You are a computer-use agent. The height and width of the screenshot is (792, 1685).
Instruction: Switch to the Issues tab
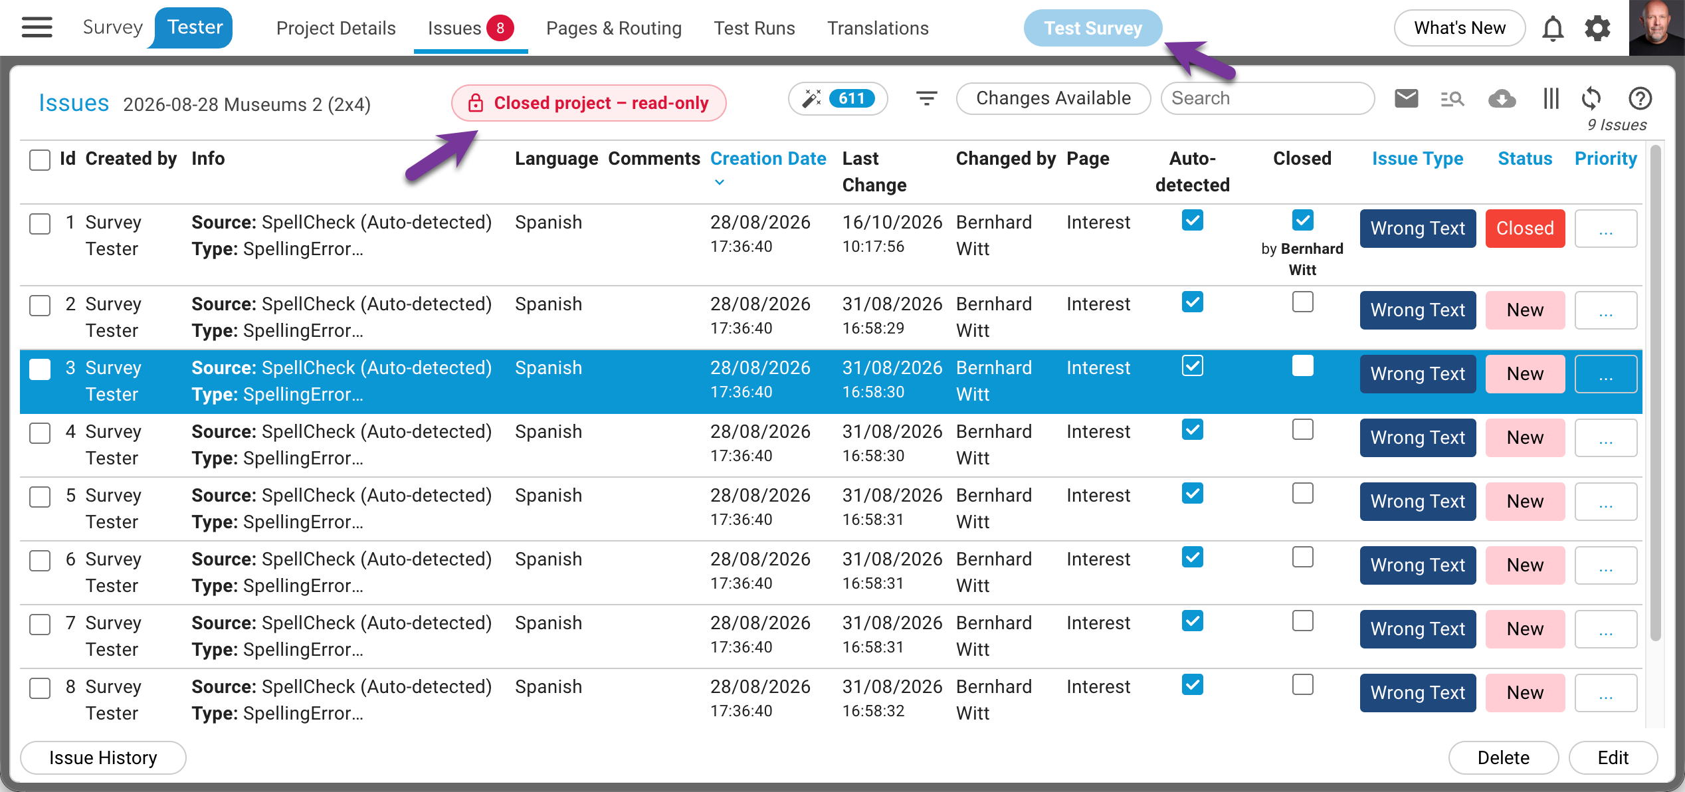pos(470,29)
